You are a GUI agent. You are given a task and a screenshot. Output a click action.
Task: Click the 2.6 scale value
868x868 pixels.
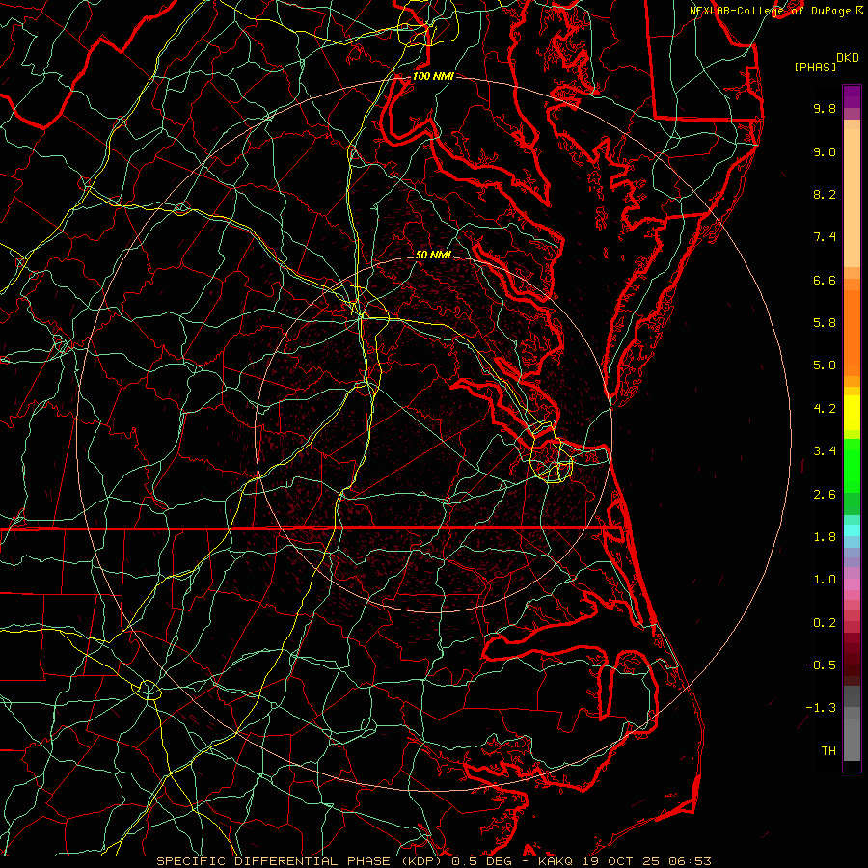tap(825, 494)
